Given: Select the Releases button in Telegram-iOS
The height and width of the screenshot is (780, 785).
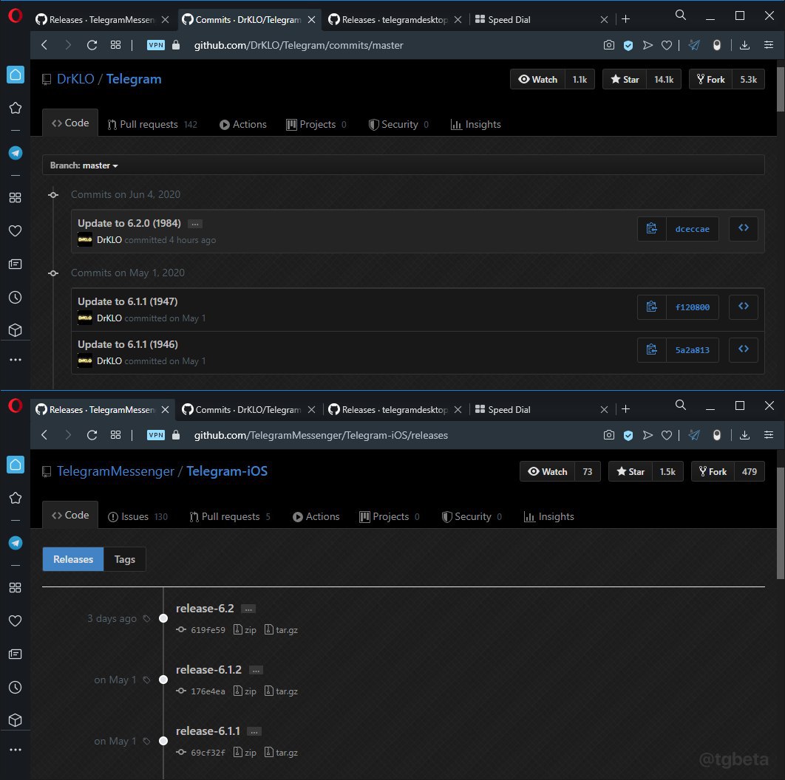Looking at the screenshot, I should [x=73, y=559].
